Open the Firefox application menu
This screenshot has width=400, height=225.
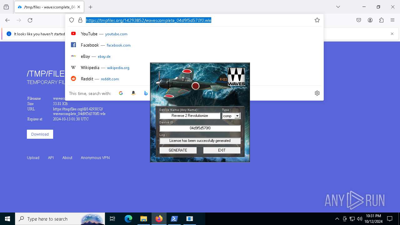[392, 20]
